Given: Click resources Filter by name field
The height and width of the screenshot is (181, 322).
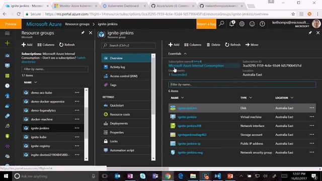Looking at the screenshot, I should (242, 84).
